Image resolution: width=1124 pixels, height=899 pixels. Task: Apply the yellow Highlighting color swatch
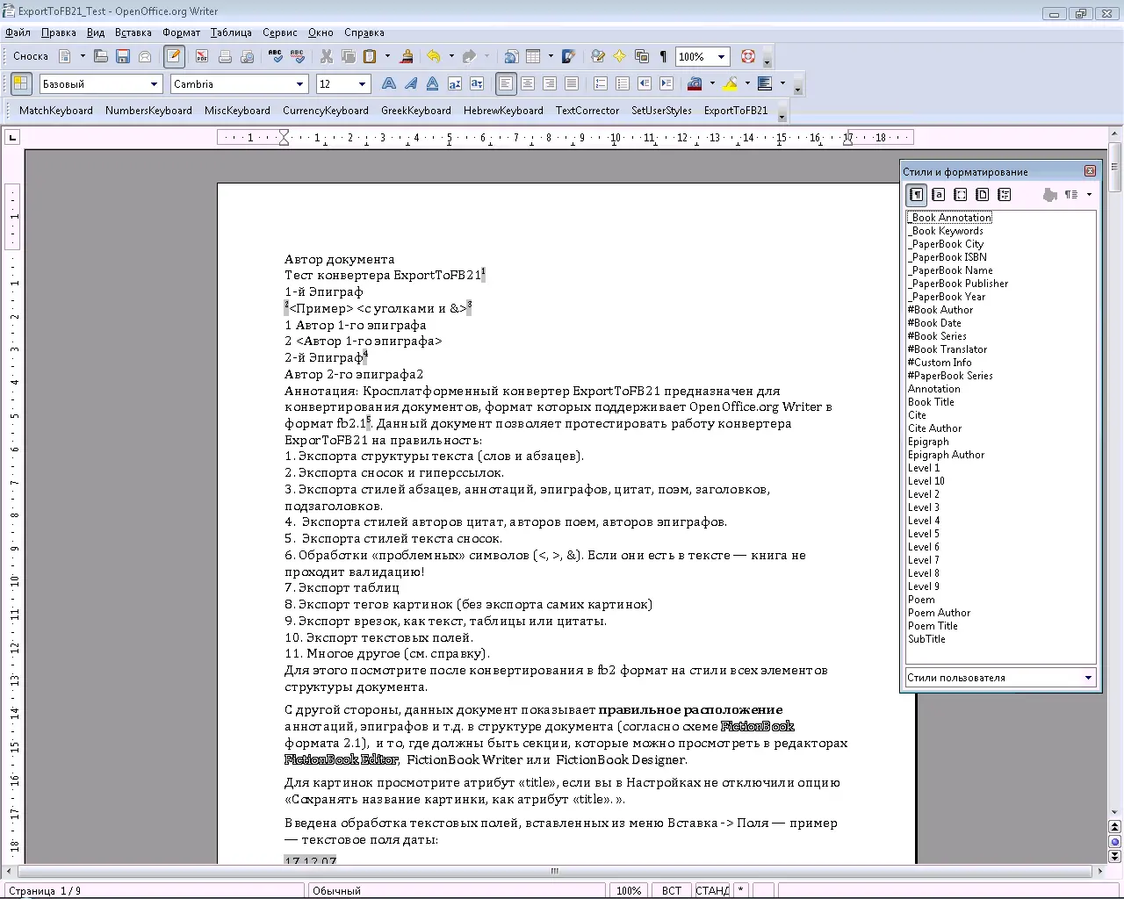click(x=730, y=83)
